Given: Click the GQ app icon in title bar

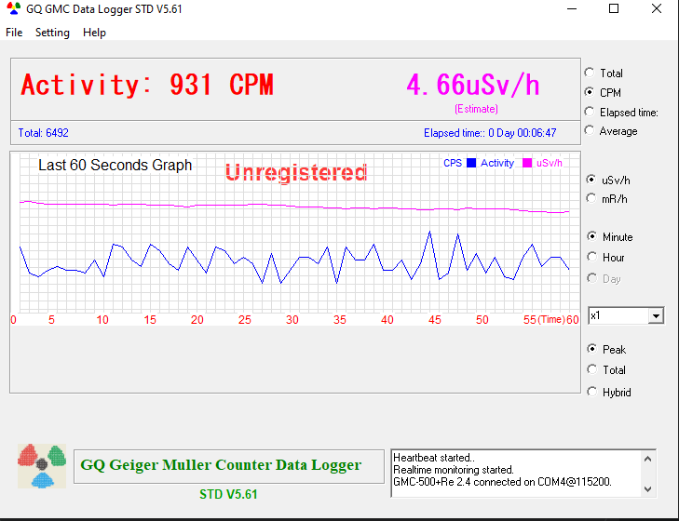Looking at the screenshot, I should point(13,8).
